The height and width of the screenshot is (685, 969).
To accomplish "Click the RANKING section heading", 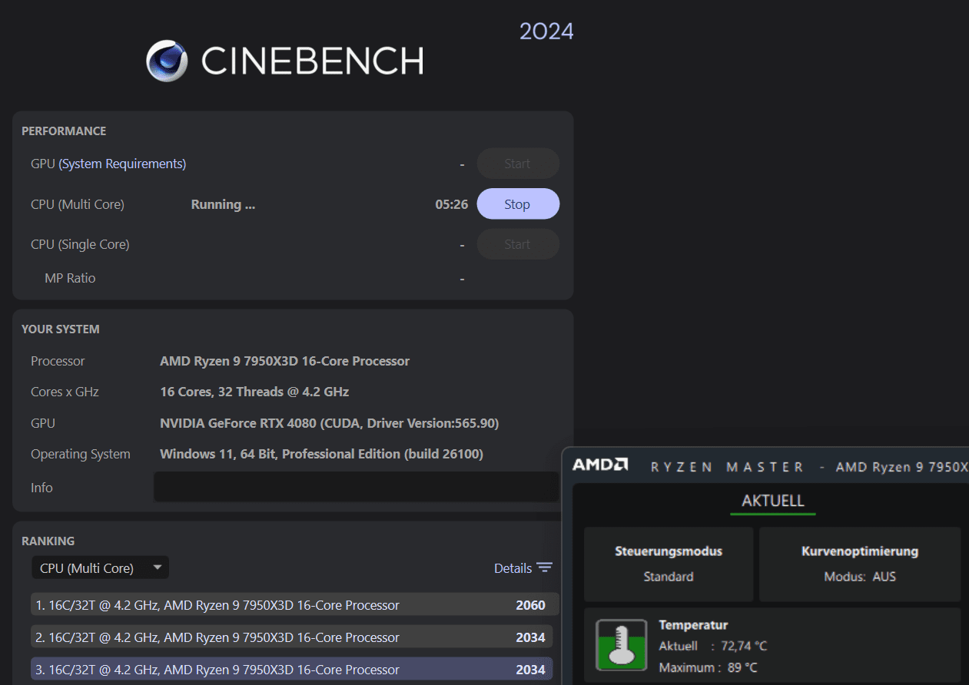I will (48, 541).
